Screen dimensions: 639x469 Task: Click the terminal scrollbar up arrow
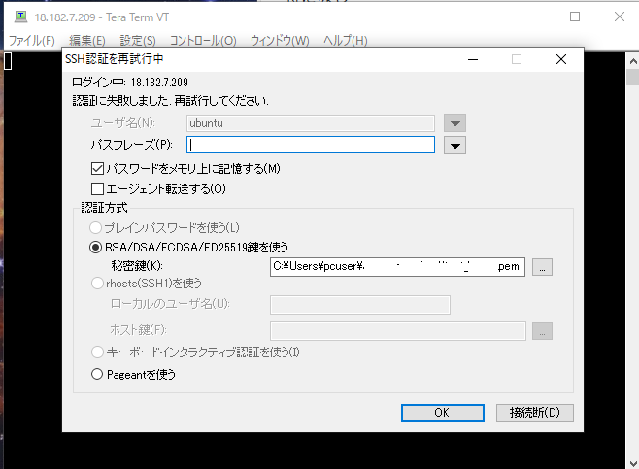633,61
